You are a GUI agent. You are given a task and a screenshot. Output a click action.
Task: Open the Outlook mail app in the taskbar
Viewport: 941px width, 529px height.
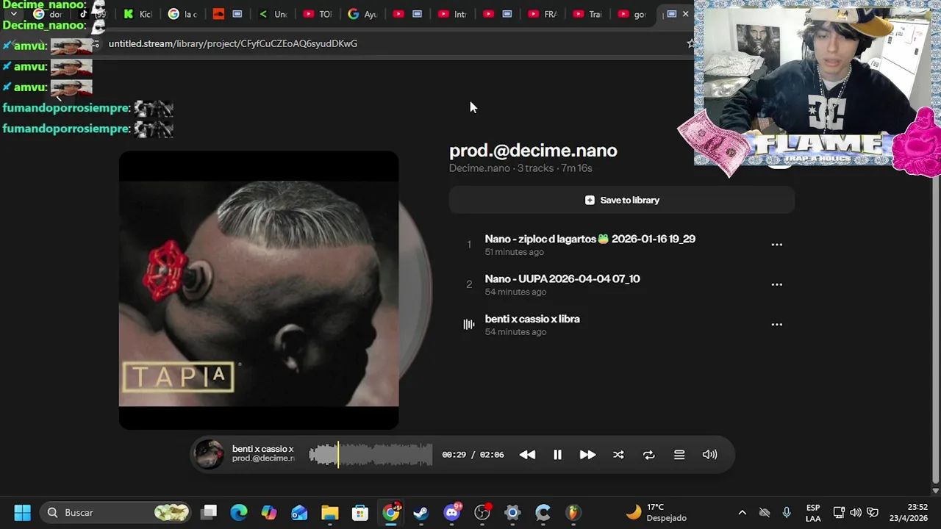(299, 512)
